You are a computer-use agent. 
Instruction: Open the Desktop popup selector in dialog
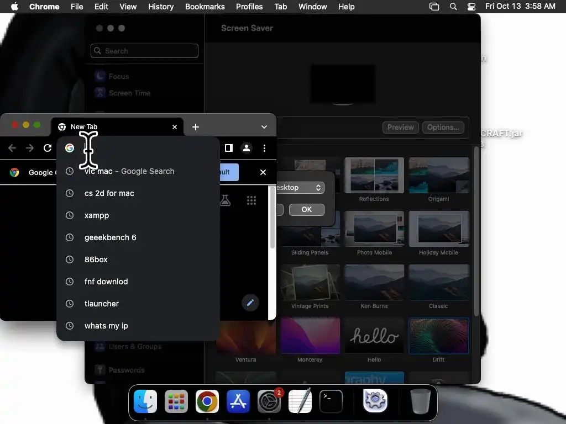coord(300,188)
